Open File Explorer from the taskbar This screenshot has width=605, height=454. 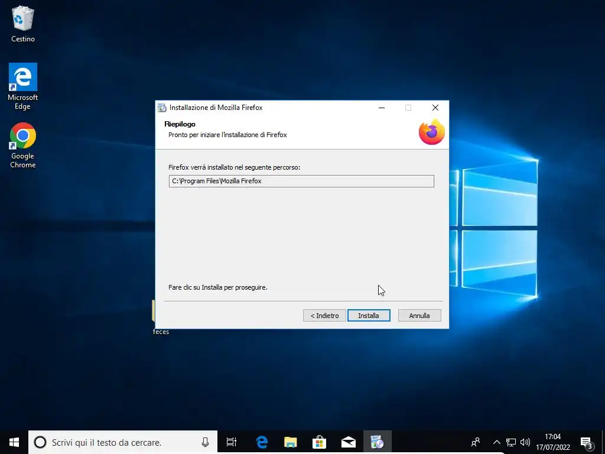291,442
